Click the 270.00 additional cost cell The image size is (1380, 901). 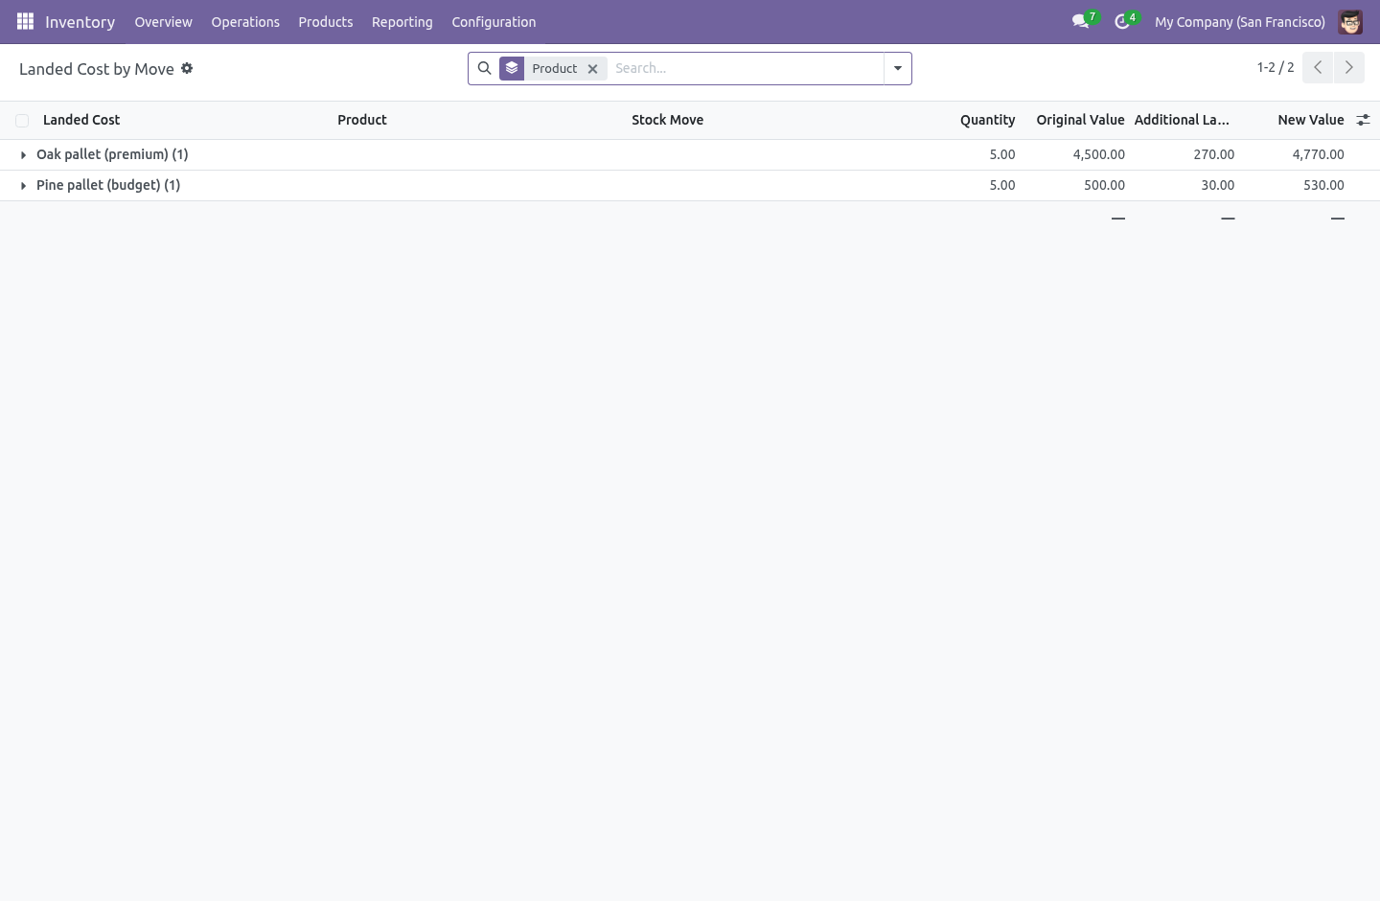point(1213,154)
